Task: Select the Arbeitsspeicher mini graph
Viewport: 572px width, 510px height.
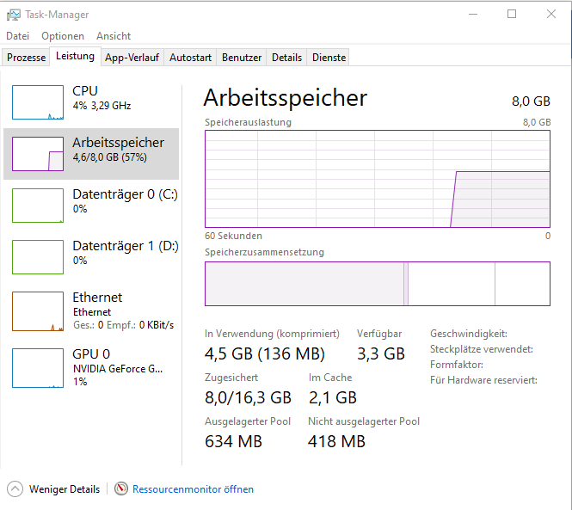Action: tap(38, 154)
